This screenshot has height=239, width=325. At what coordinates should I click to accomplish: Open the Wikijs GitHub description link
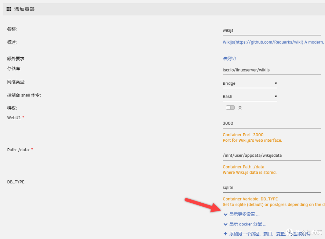pyautogui.click(x=274, y=42)
